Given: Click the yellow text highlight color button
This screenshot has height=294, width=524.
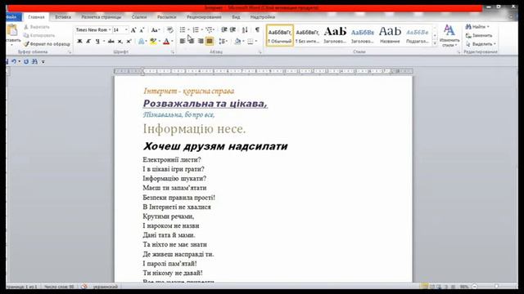Looking at the screenshot, I should pos(153,42).
